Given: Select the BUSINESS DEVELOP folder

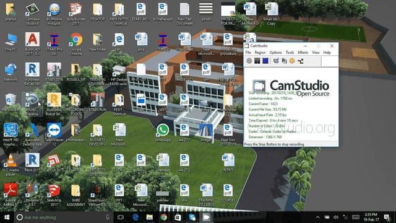Looking at the screenshot, I should [x=98, y=134].
